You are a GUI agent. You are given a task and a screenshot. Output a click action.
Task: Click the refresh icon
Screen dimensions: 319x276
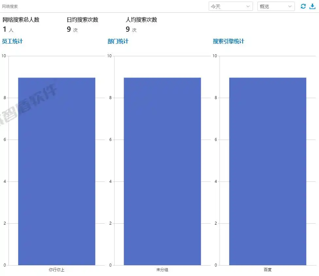tap(303, 6)
